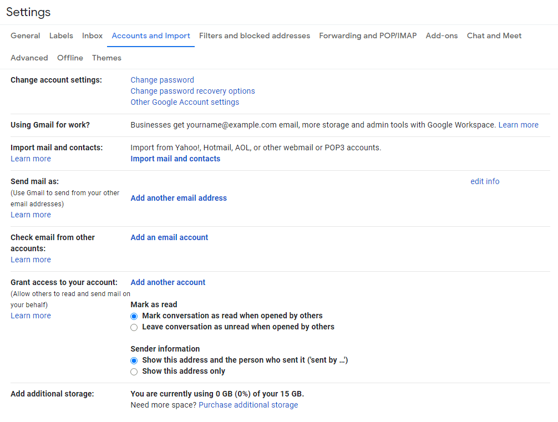This screenshot has height=422, width=558.
Task: Switch to the General settings tab
Action: [25, 35]
